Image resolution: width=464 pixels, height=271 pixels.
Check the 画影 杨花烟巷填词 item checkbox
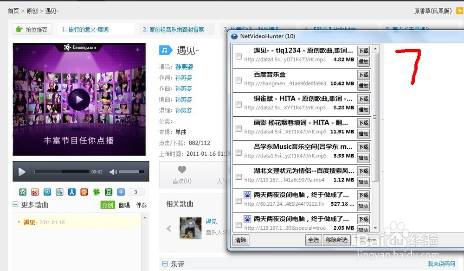(x=238, y=129)
